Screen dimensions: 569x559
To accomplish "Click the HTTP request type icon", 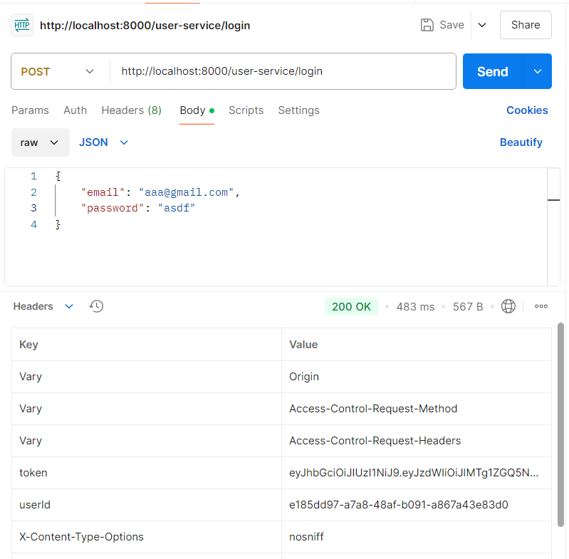I will pos(21,25).
